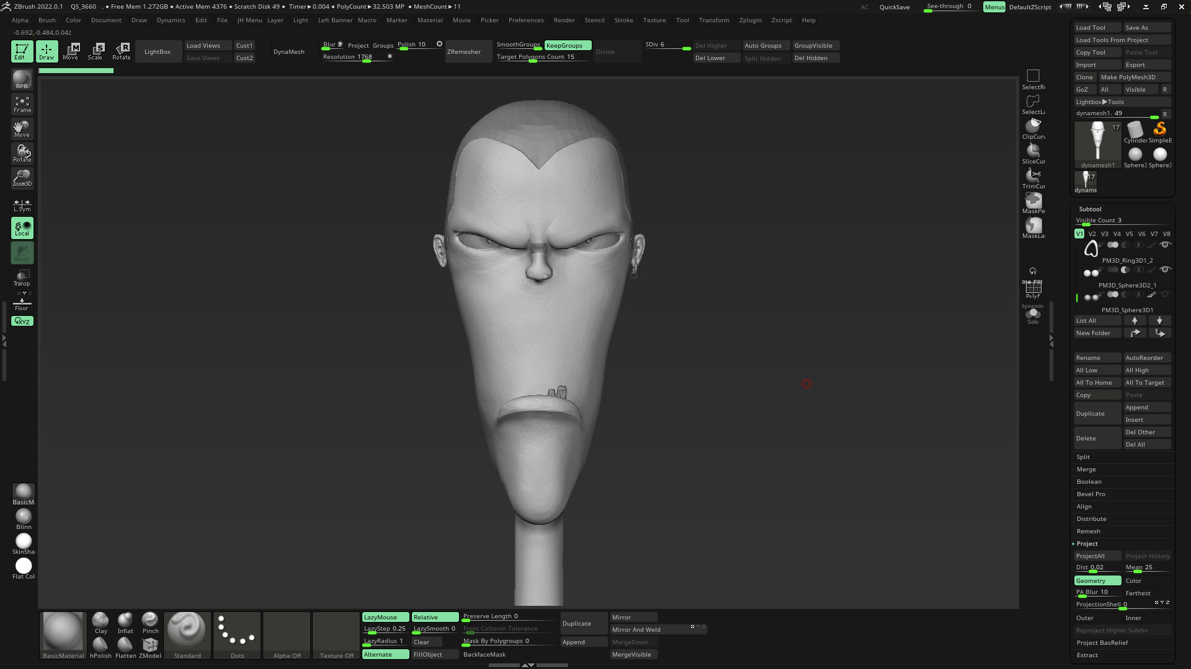Open the Preferences menu
Viewport: 1191px width, 669px height.
pos(526,20)
